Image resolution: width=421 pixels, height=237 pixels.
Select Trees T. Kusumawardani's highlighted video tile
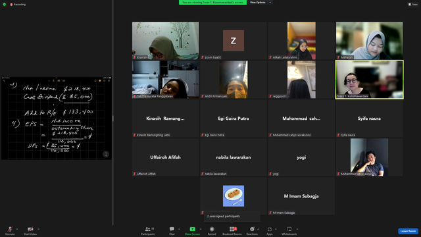(369, 80)
